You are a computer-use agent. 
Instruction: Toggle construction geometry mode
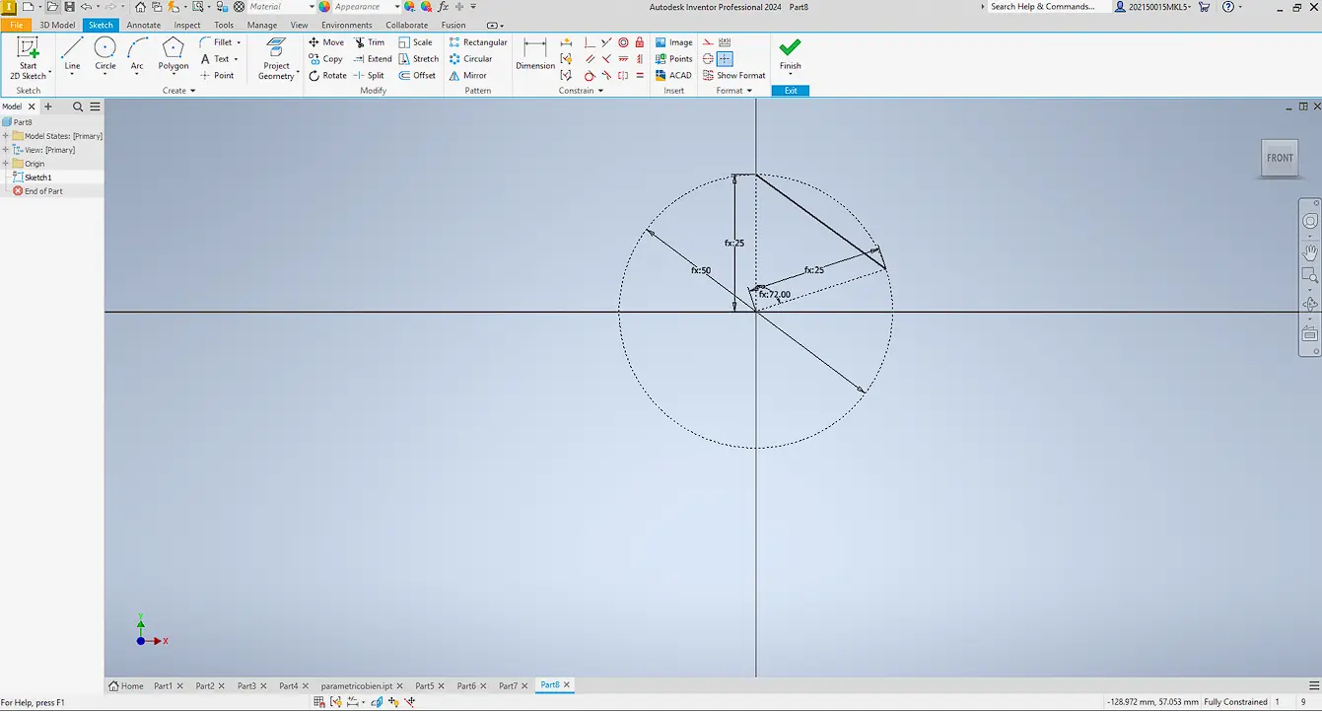(x=710, y=41)
